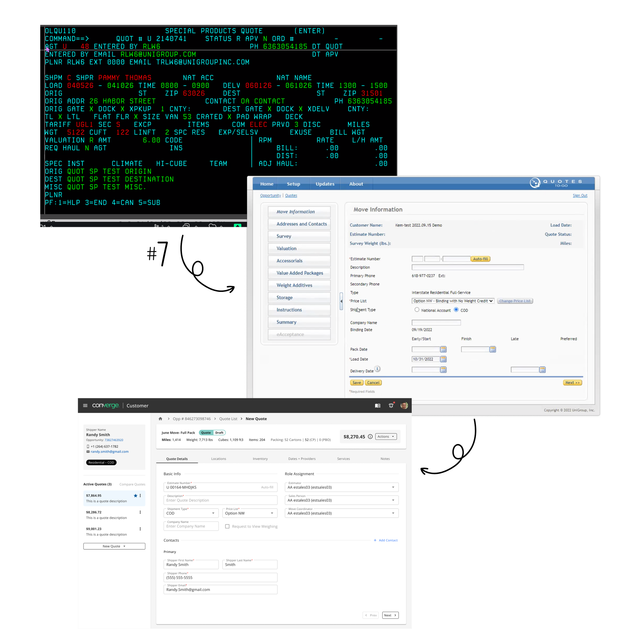
Task: Open the Converge hamburger menu
Action: [85, 406]
